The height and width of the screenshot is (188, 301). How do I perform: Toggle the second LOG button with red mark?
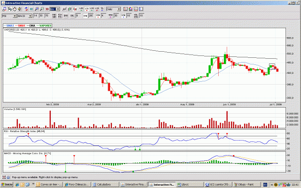point(87,9)
